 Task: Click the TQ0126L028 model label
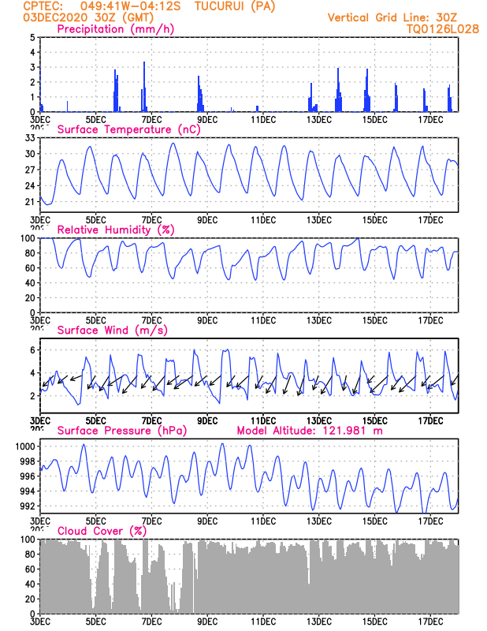[x=442, y=29]
